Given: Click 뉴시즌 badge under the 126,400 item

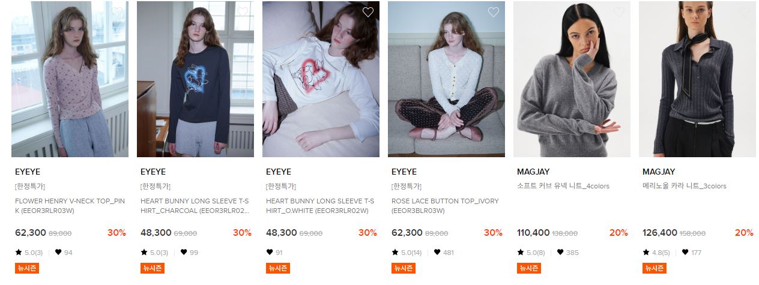Looking at the screenshot, I should pos(654,268).
